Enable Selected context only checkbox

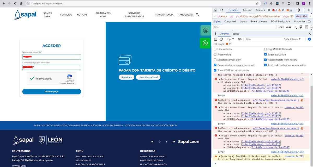[x=215, y=60]
